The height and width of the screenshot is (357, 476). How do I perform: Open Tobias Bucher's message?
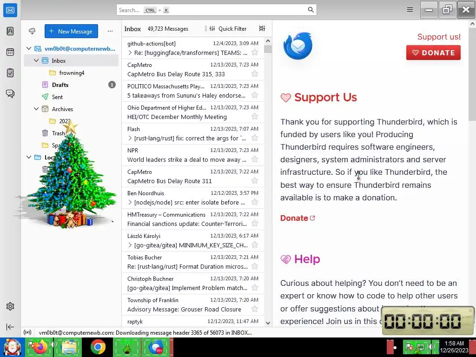193,262
